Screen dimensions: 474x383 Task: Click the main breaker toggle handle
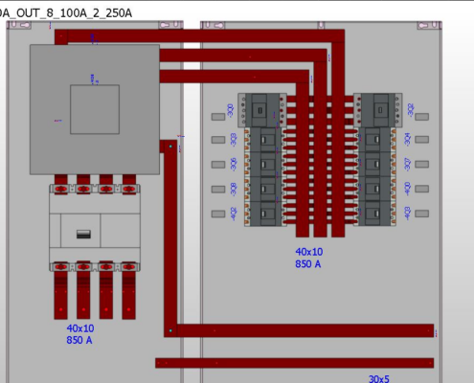[83, 235]
